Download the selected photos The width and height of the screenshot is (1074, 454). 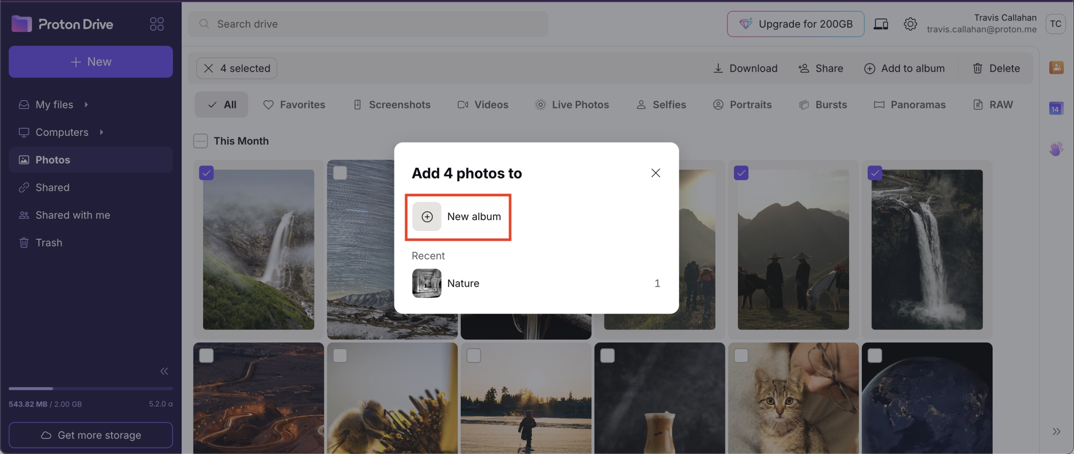746,68
